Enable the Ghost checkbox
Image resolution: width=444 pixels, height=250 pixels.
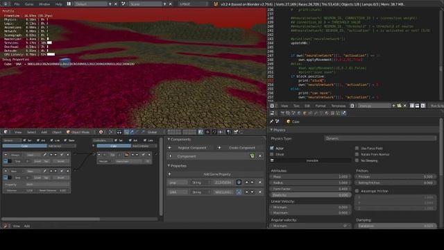(272, 154)
